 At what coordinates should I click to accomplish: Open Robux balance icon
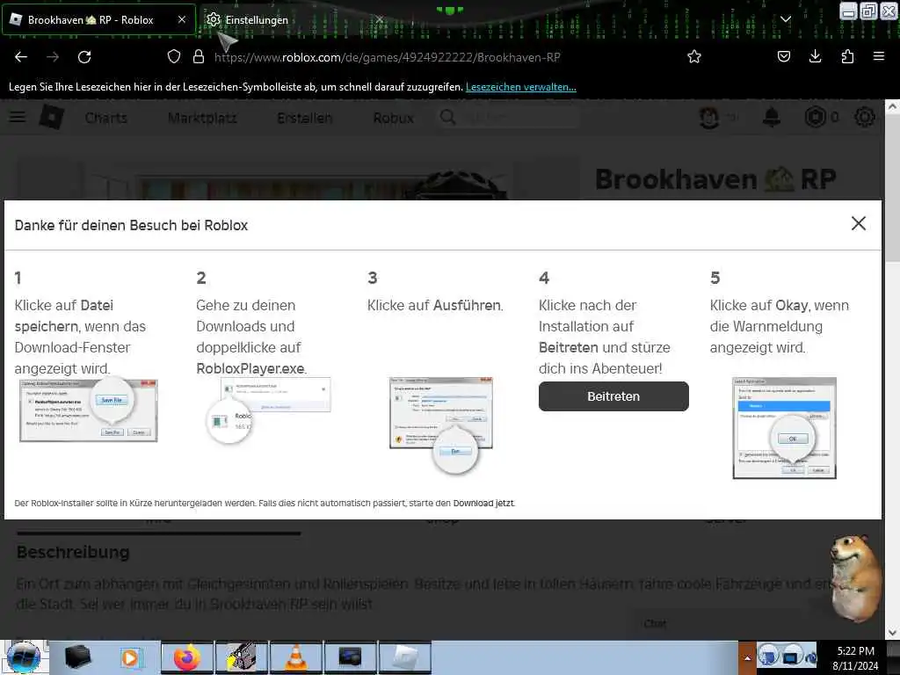[815, 117]
